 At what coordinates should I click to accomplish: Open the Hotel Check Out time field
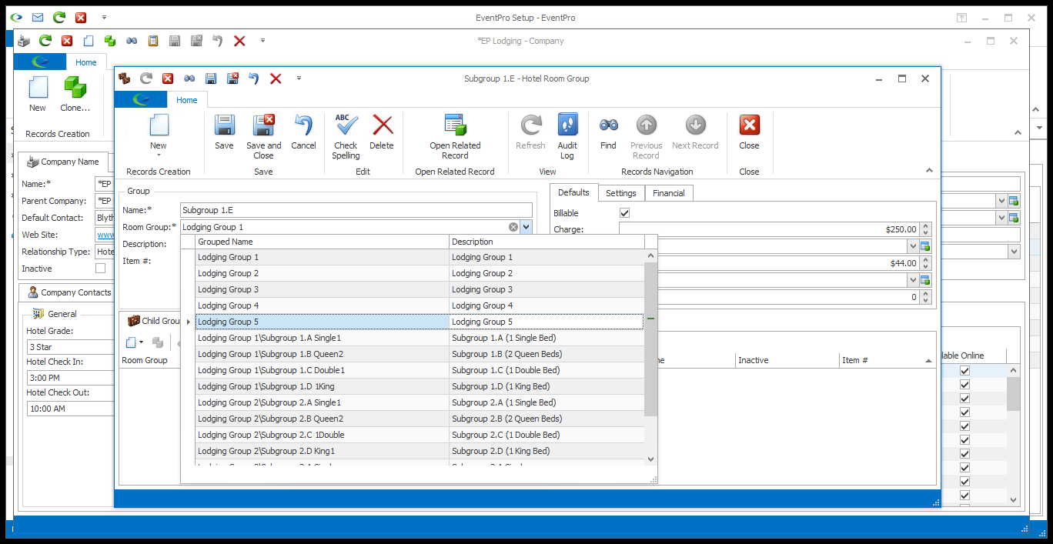pyautogui.click(x=71, y=409)
